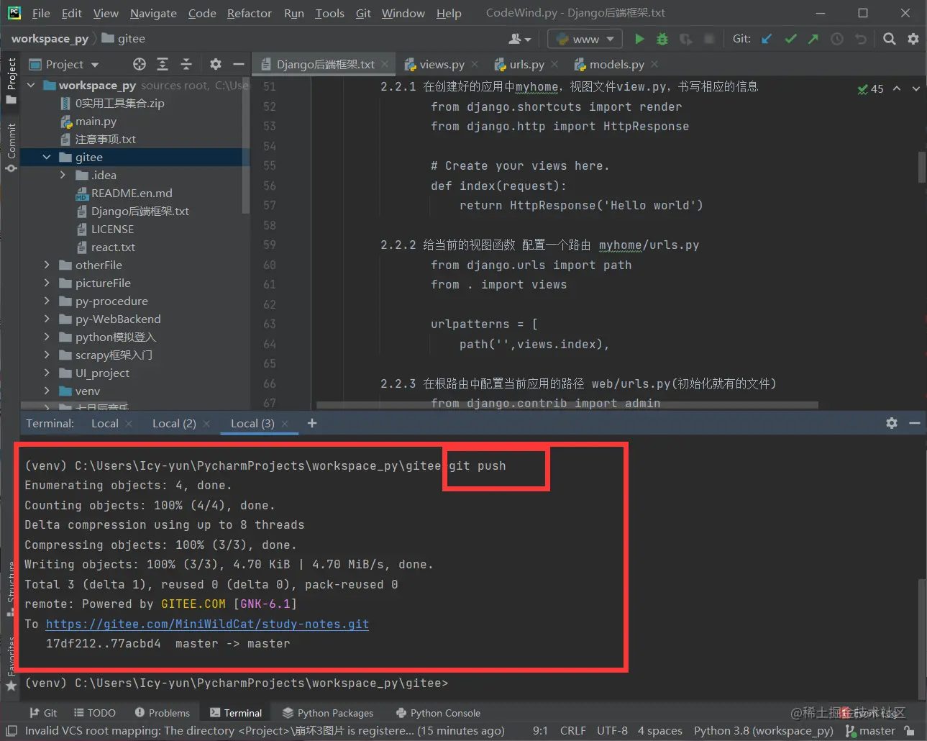Open the Refactor menu
Screen dimensions: 927x741
249,13
